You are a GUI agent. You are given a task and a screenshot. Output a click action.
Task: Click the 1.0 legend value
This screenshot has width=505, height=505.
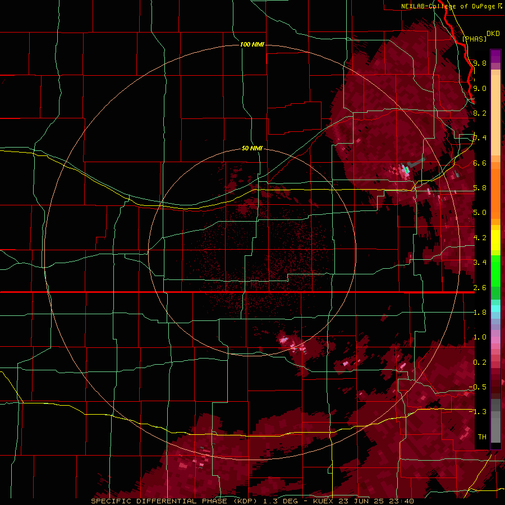(480, 337)
